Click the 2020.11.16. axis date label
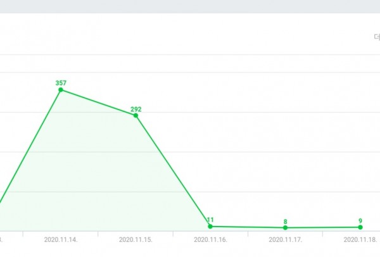The height and width of the screenshot is (257, 380). point(210,240)
